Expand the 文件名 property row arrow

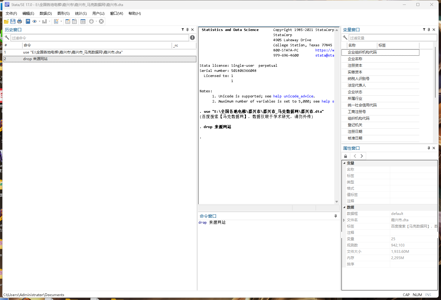pos(344,220)
